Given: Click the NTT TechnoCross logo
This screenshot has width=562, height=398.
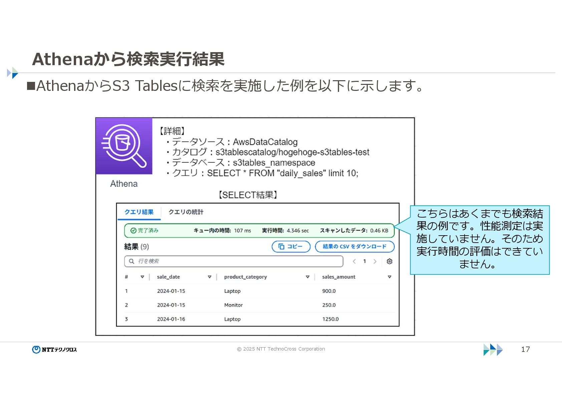Looking at the screenshot, I should click(54, 350).
